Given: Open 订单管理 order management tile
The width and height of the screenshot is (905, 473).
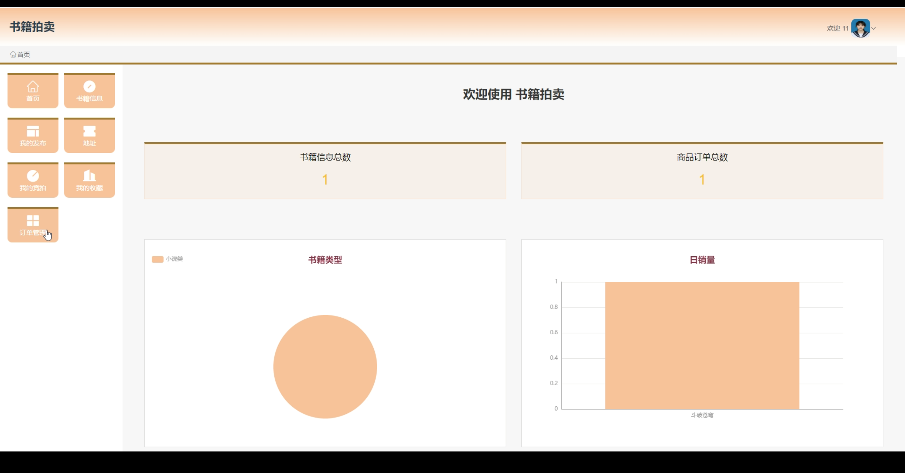Looking at the screenshot, I should [33, 225].
